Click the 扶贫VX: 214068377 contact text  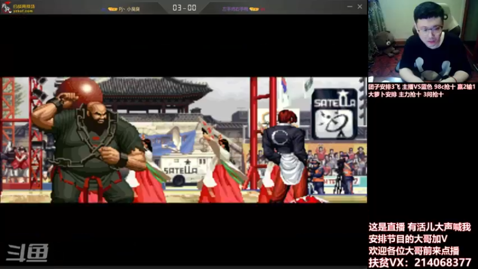click(x=420, y=262)
